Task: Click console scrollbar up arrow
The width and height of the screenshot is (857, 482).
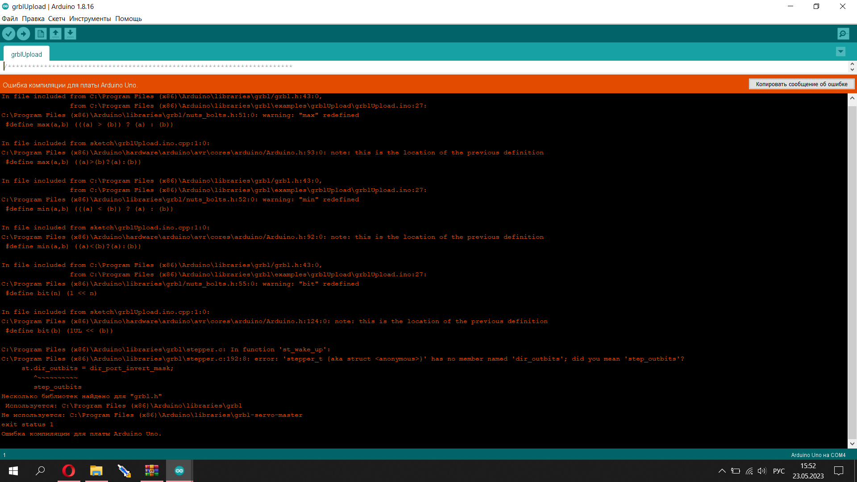Action: coord(852,98)
